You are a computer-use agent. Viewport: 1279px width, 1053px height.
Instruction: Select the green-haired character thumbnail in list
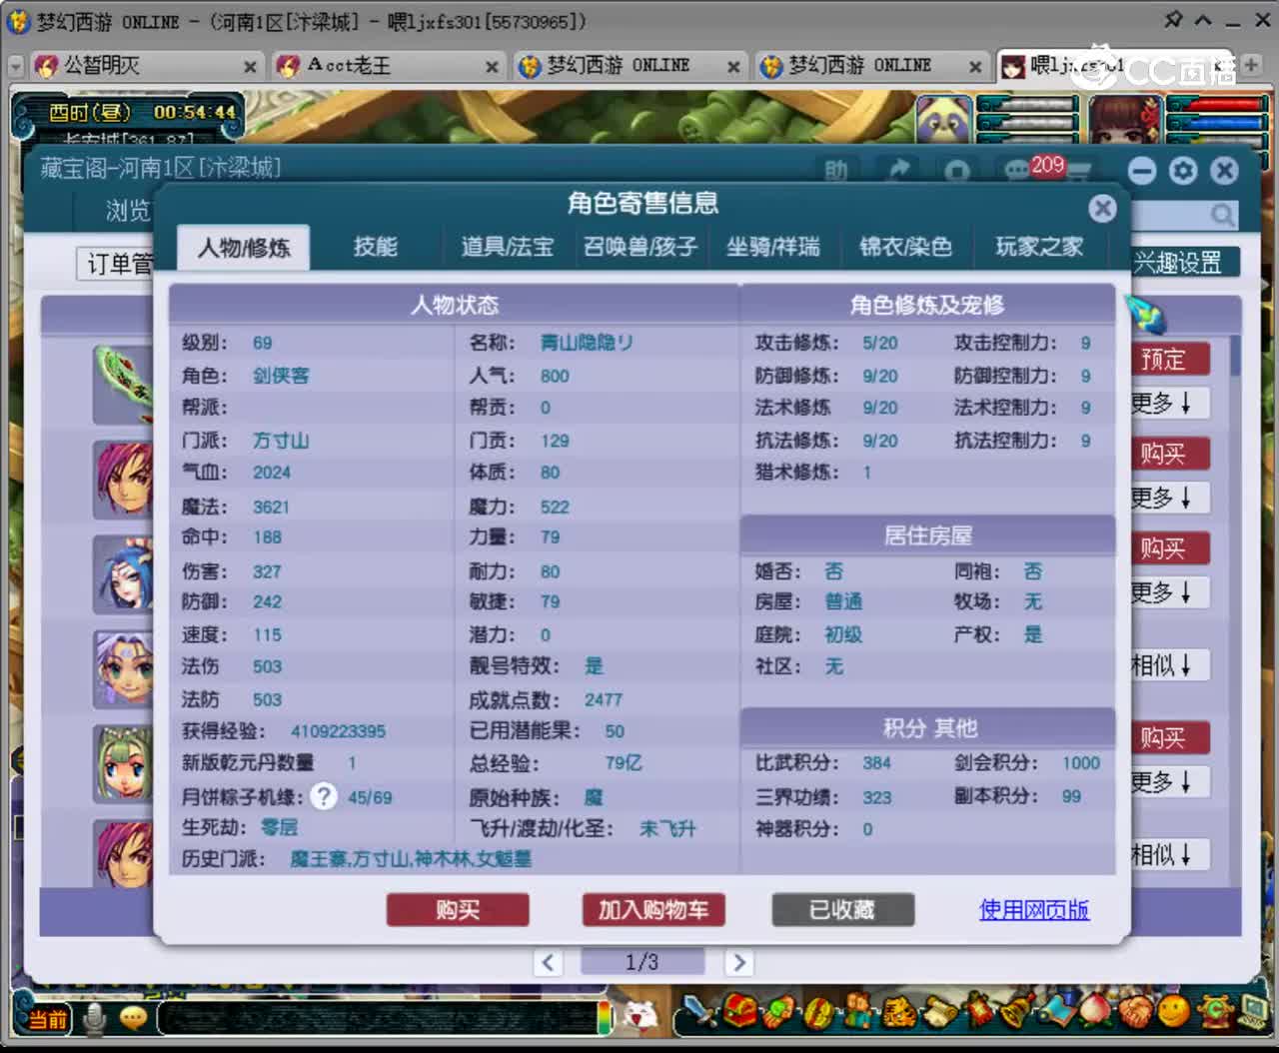pyautogui.click(x=123, y=763)
